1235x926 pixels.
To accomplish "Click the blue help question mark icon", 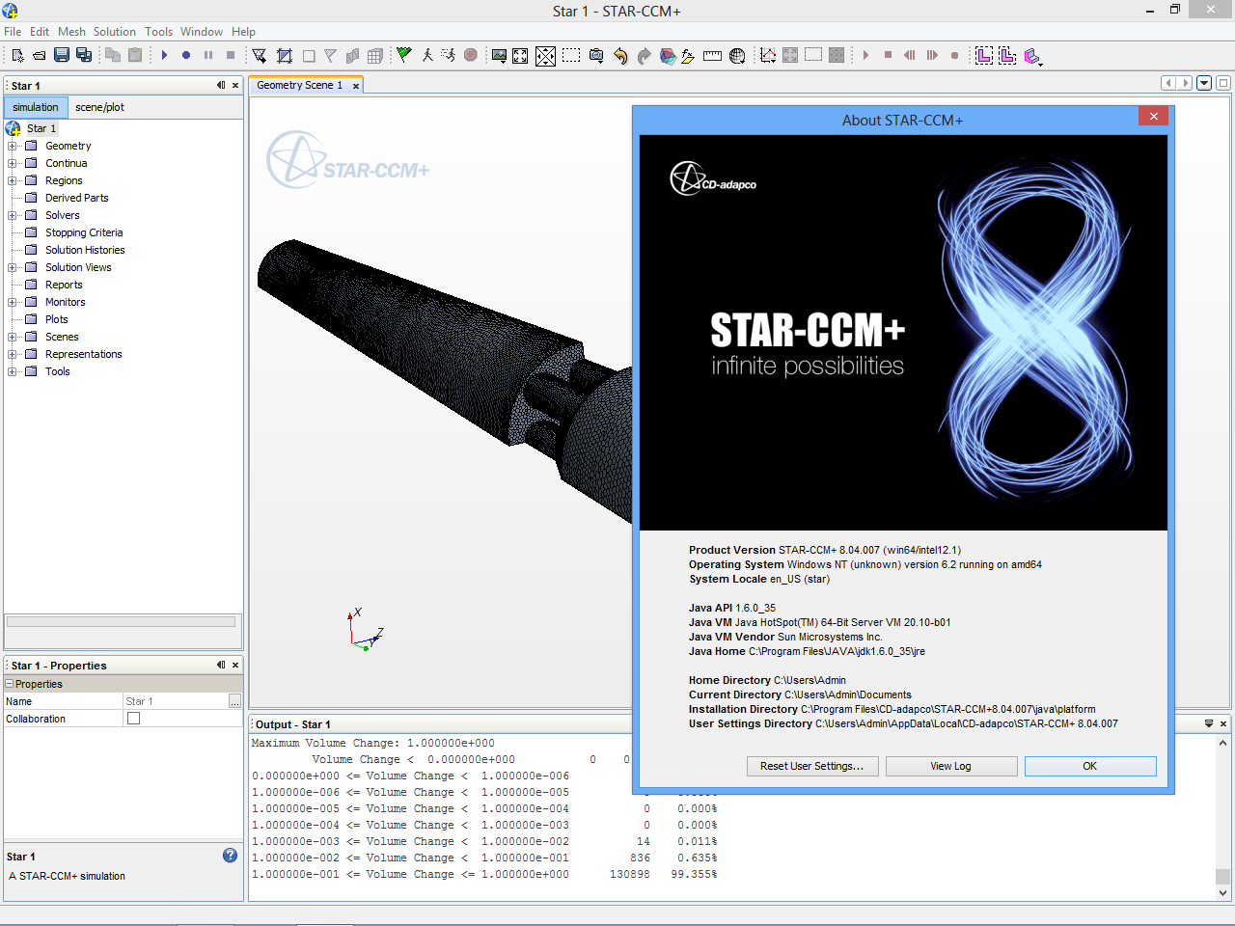I will tap(230, 855).
